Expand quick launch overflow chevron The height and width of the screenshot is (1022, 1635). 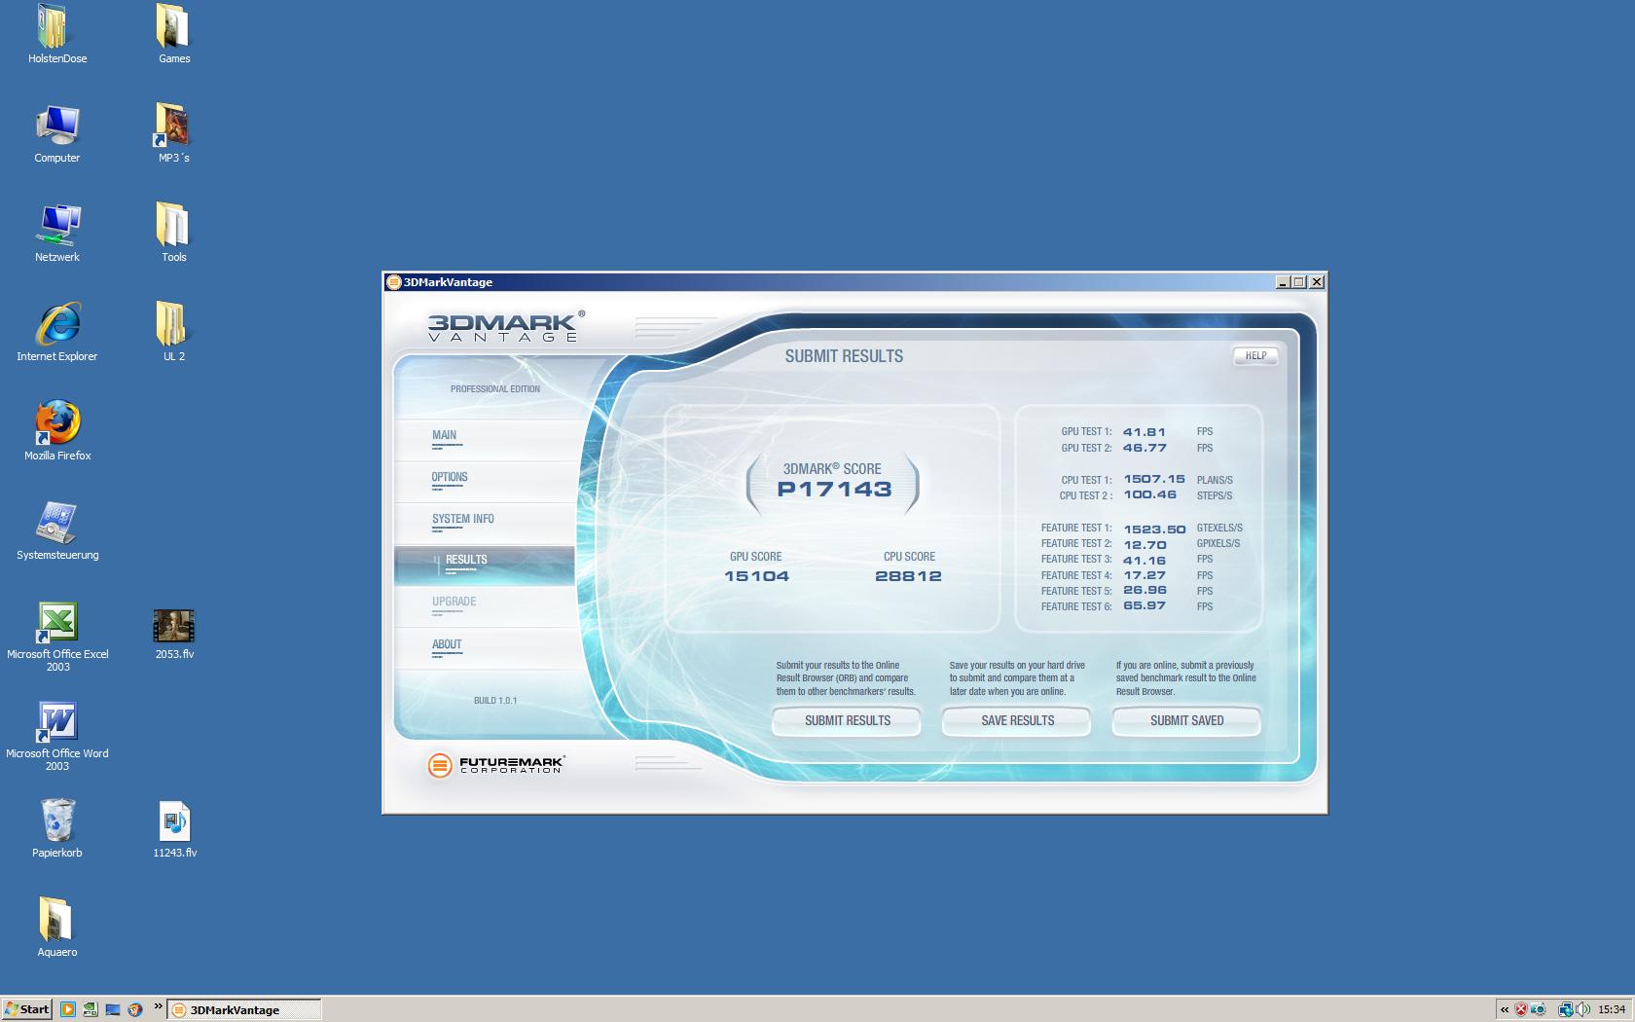click(x=158, y=1006)
